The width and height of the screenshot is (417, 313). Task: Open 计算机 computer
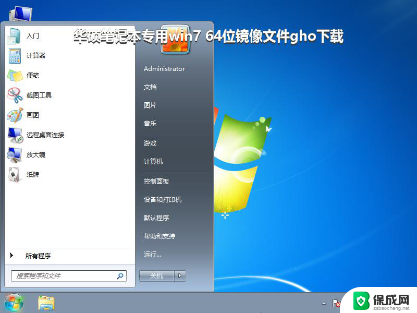(153, 162)
